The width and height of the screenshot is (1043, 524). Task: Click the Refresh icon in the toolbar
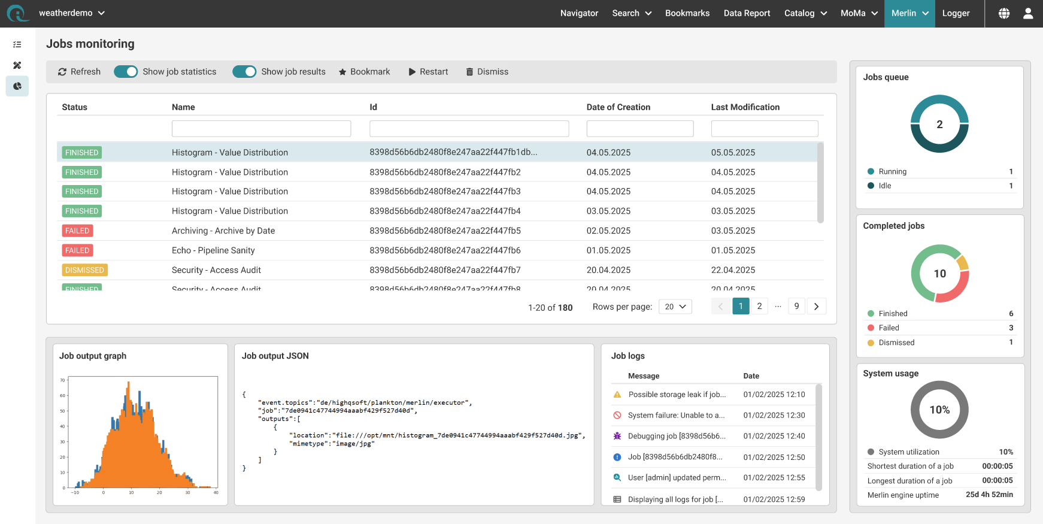pyautogui.click(x=62, y=72)
